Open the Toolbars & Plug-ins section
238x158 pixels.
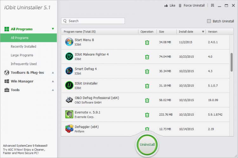click(27, 73)
